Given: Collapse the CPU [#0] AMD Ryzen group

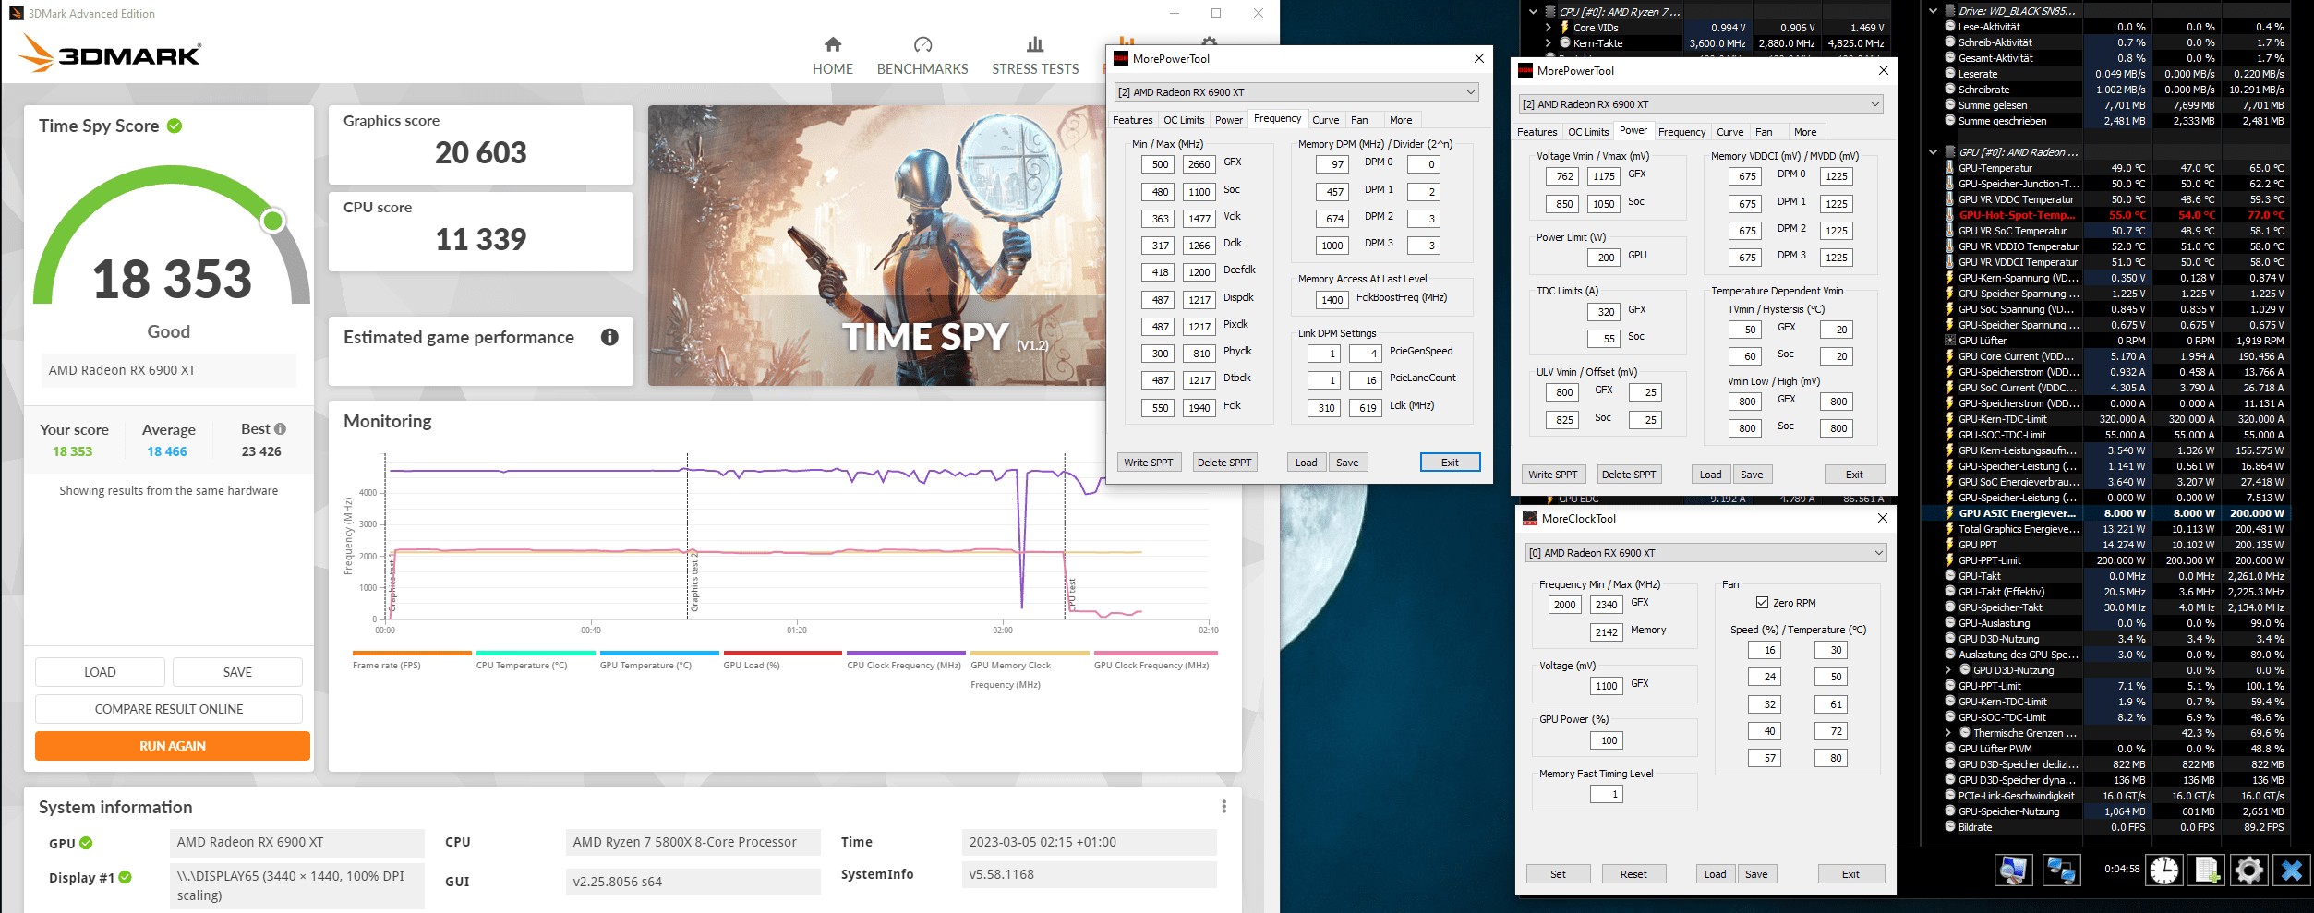Looking at the screenshot, I should 1533,12.
